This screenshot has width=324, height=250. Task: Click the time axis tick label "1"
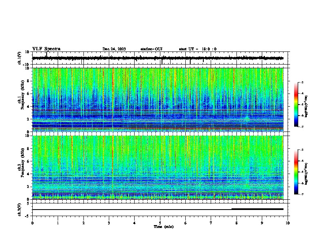coord(58,223)
